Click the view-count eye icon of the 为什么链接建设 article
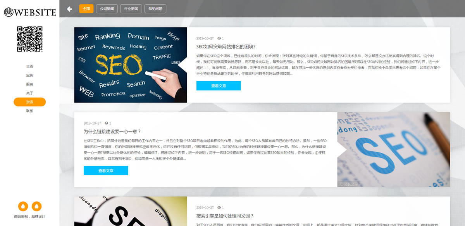The height and width of the screenshot is (226, 465). tap(106, 123)
